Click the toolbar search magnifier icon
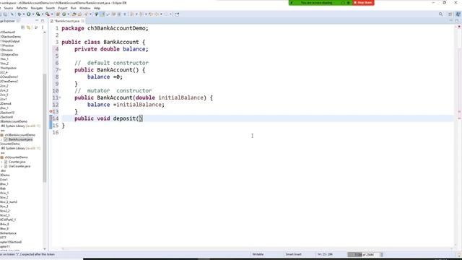Image resolution: width=462 pixels, height=260 pixels. pos(440,14)
